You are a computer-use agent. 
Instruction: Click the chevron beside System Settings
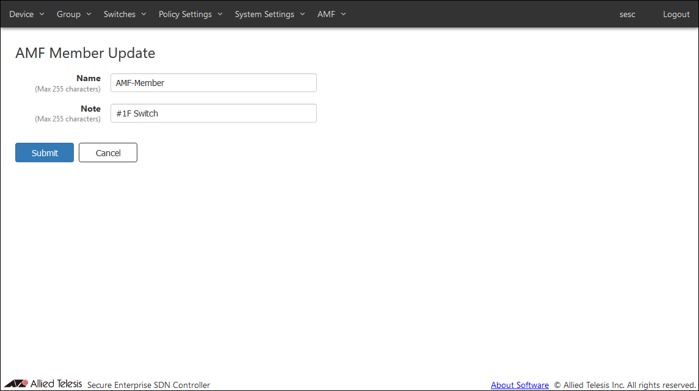tap(302, 14)
